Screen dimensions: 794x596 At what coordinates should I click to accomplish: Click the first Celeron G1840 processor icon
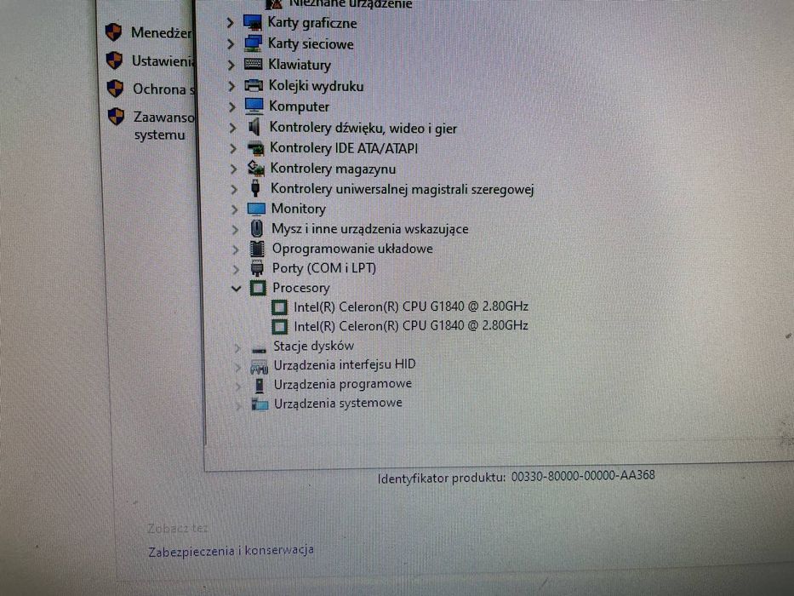279,307
